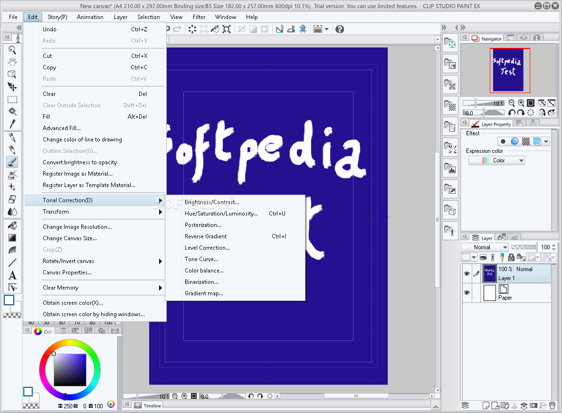Open the Effect options dropdown arrow
This screenshot has width=562, height=413.
pyautogui.click(x=546, y=141)
